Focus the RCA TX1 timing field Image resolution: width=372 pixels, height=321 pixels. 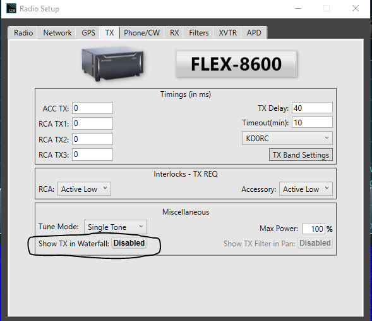coord(92,123)
